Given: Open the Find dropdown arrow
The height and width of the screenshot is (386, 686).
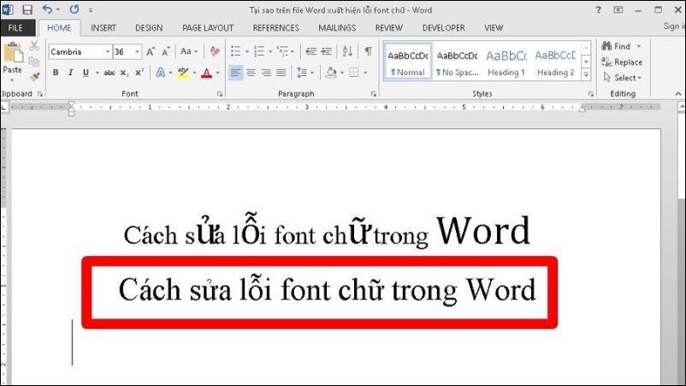Looking at the screenshot, I should click(x=639, y=46).
